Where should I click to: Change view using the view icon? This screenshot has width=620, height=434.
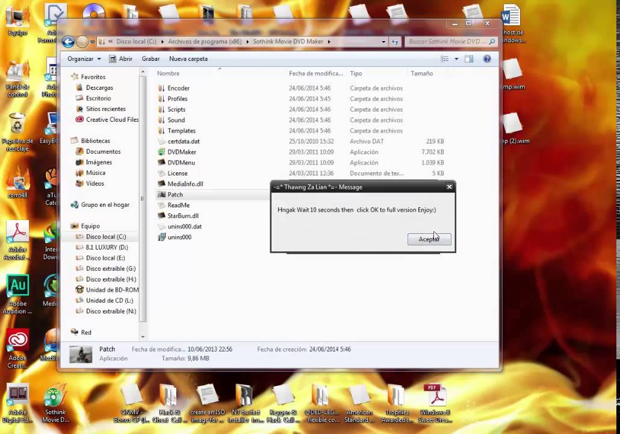point(444,58)
